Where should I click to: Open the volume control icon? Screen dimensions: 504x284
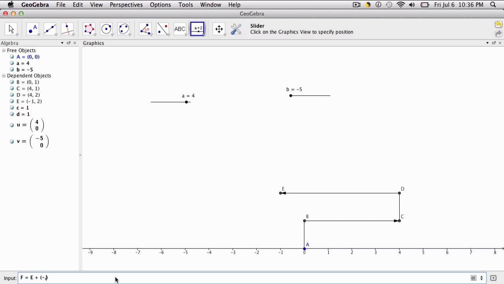click(412, 5)
